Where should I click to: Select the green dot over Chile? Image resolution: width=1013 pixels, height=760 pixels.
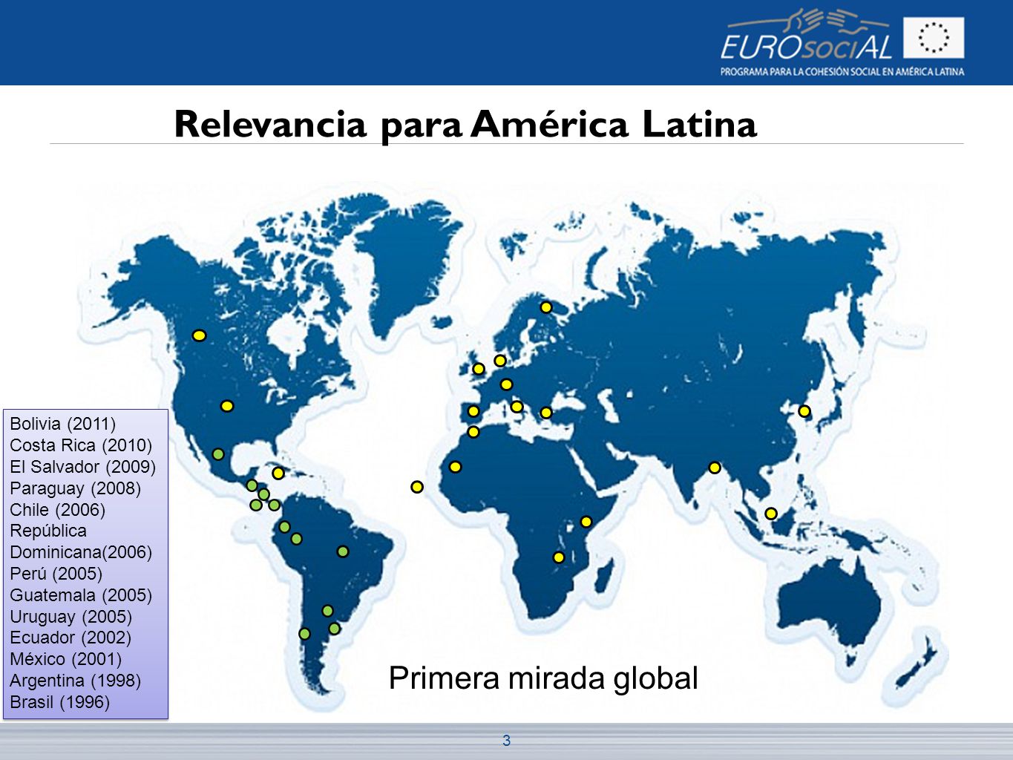tap(304, 634)
